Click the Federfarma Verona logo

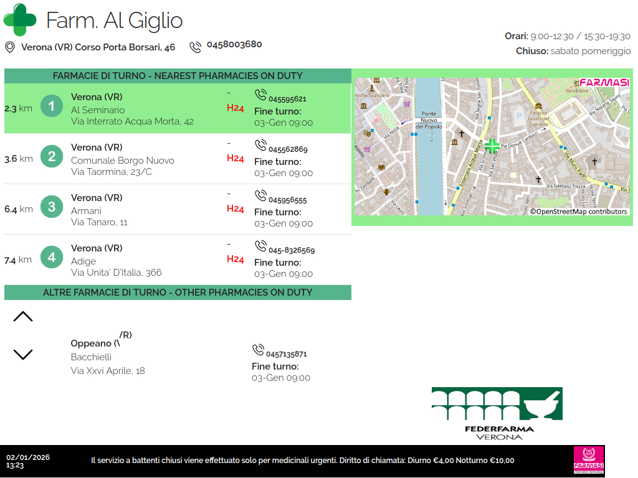[497, 413]
